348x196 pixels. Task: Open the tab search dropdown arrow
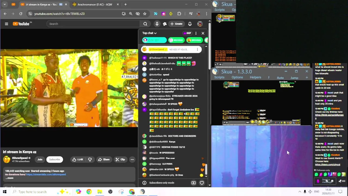coord(5,4)
